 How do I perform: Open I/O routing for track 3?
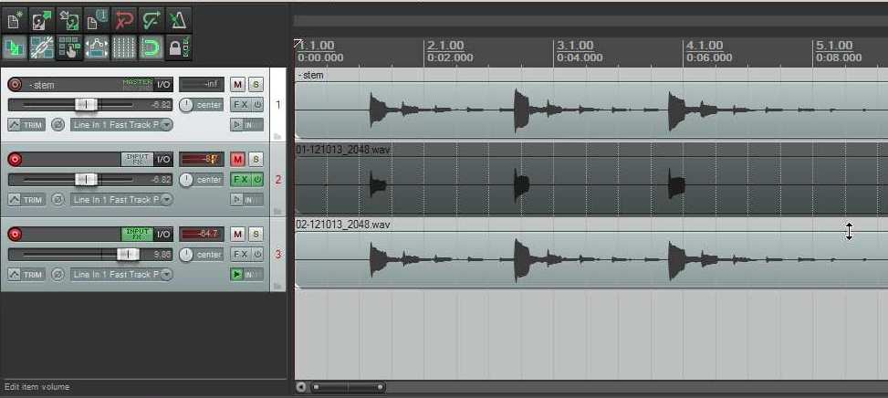(x=163, y=234)
